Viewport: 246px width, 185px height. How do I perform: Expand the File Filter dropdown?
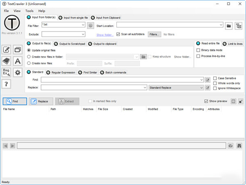coord(83,25)
